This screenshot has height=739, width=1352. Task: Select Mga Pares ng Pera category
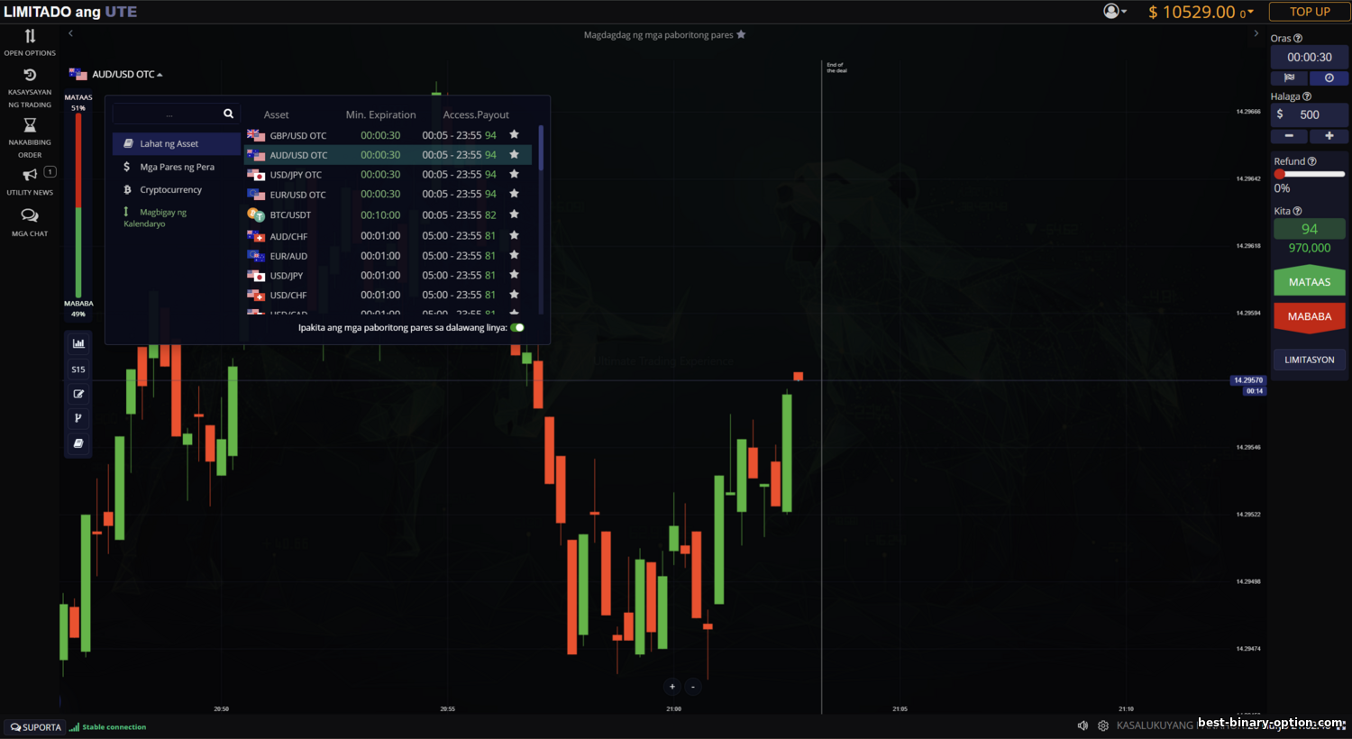(177, 167)
